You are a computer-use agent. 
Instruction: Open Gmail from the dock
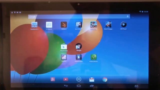click(92, 79)
